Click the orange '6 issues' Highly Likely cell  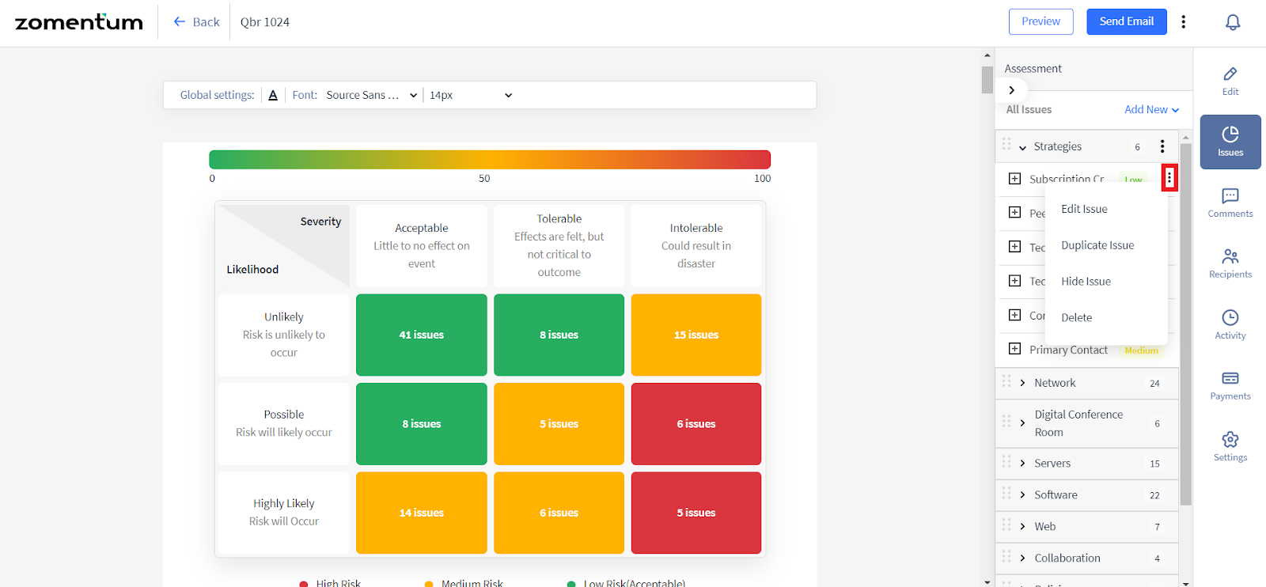[x=559, y=513]
